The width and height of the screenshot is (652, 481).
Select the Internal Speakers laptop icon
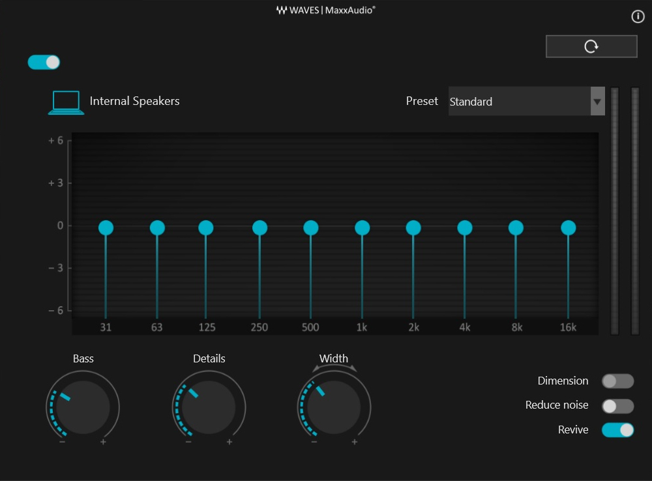point(66,102)
